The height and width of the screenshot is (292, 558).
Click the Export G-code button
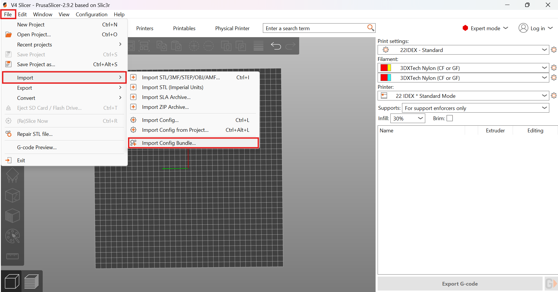460,284
